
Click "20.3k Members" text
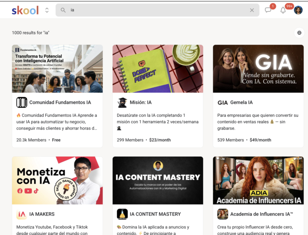31,140
